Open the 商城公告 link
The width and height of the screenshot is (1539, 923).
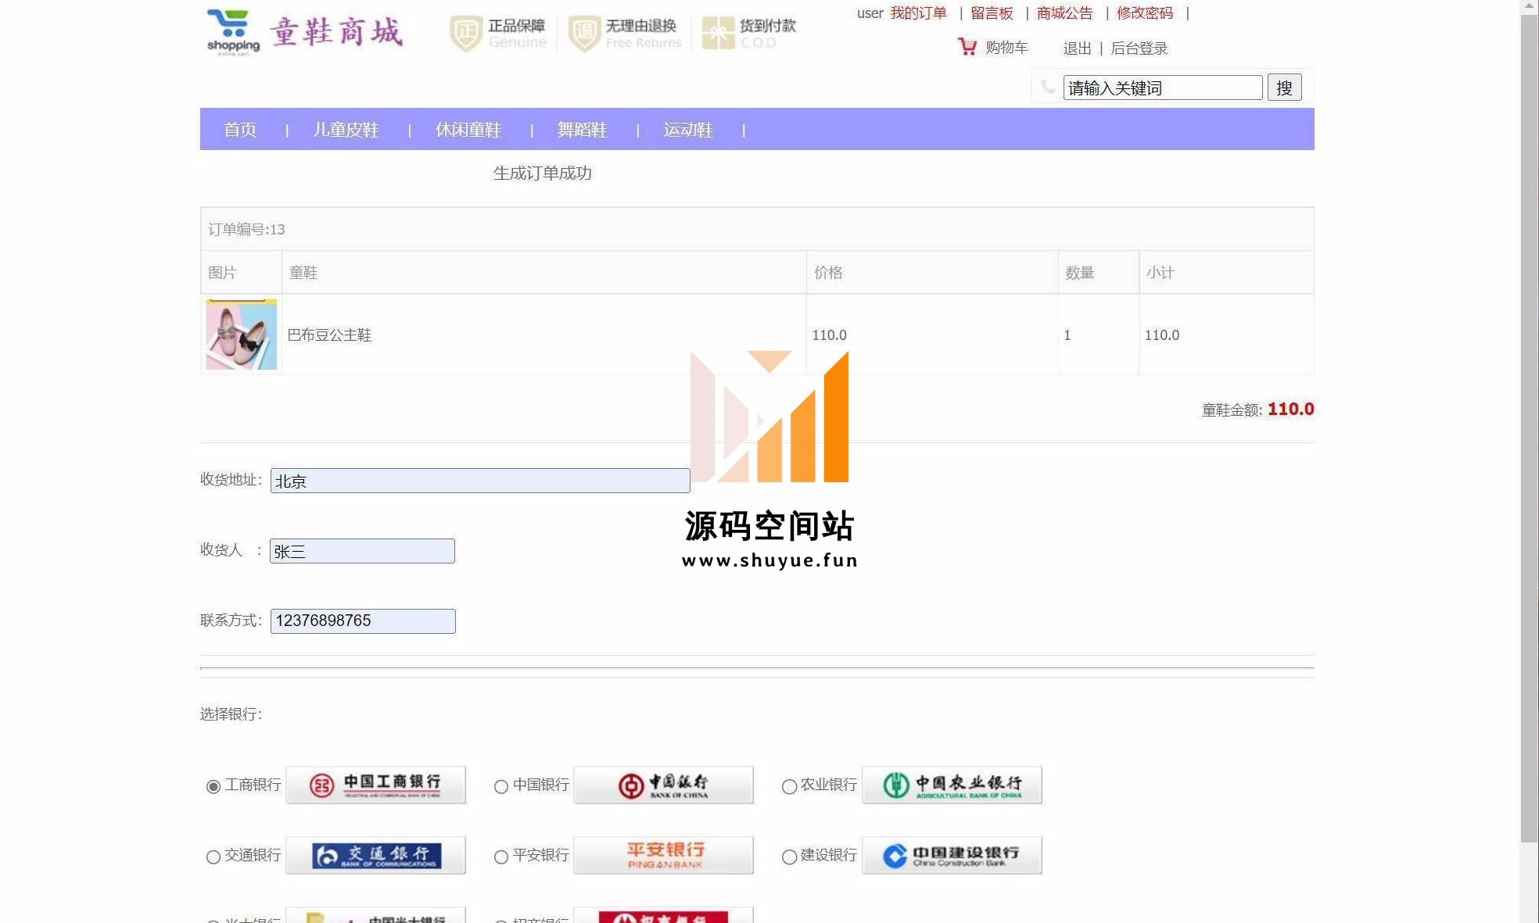1065,13
